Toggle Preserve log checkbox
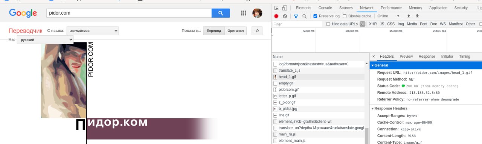 316,16
